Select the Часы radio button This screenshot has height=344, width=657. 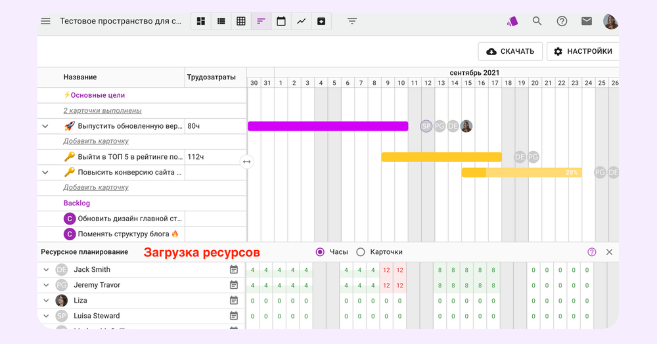point(320,252)
